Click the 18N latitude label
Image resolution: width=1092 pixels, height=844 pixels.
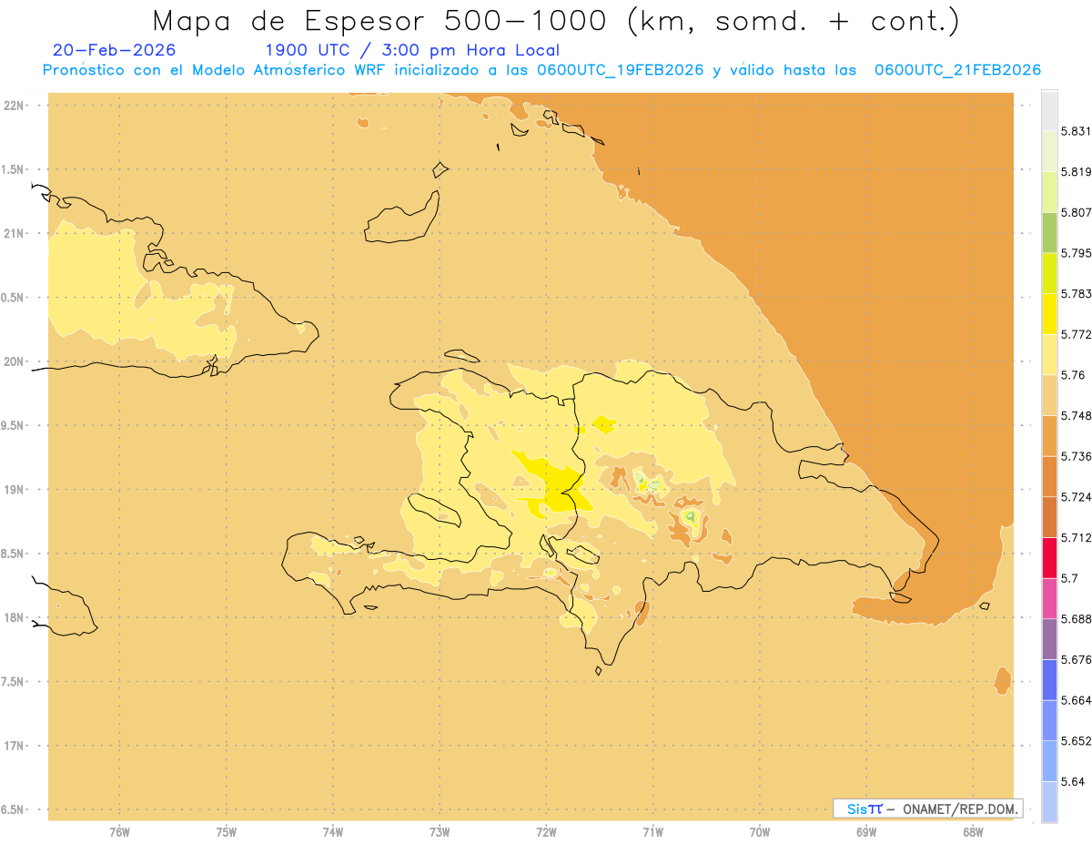(x=14, y=617)
